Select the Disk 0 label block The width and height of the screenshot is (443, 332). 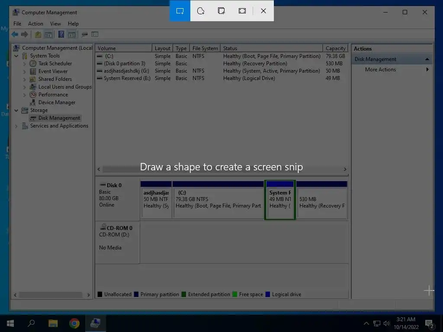pyautogui.click(x=118, y=199)
